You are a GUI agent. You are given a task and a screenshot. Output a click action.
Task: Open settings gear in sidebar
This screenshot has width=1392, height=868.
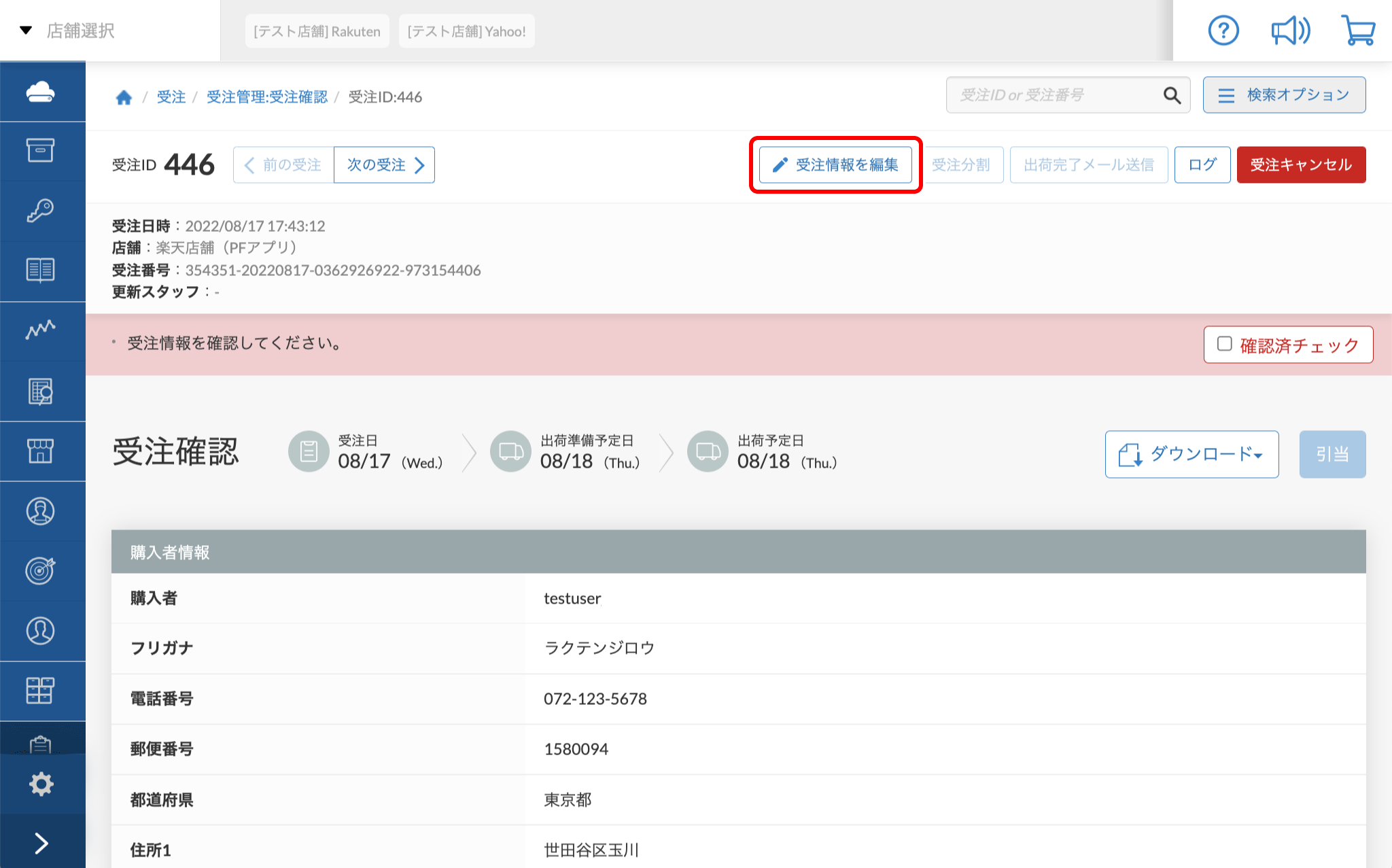[x=41, y=784]
